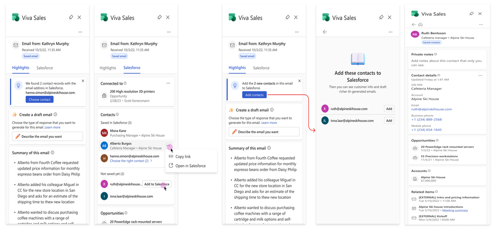
Task: Click business phone +1 (234) 889-2568
Action: coord(426,119)
